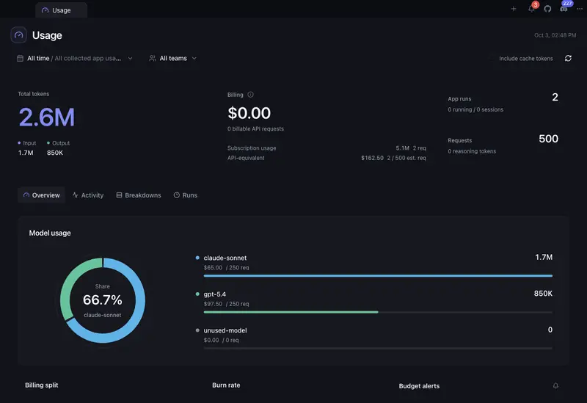Screen dimensions: 587x403
Task: Click the Budget alerts bell icon
Action: [555, 386]
